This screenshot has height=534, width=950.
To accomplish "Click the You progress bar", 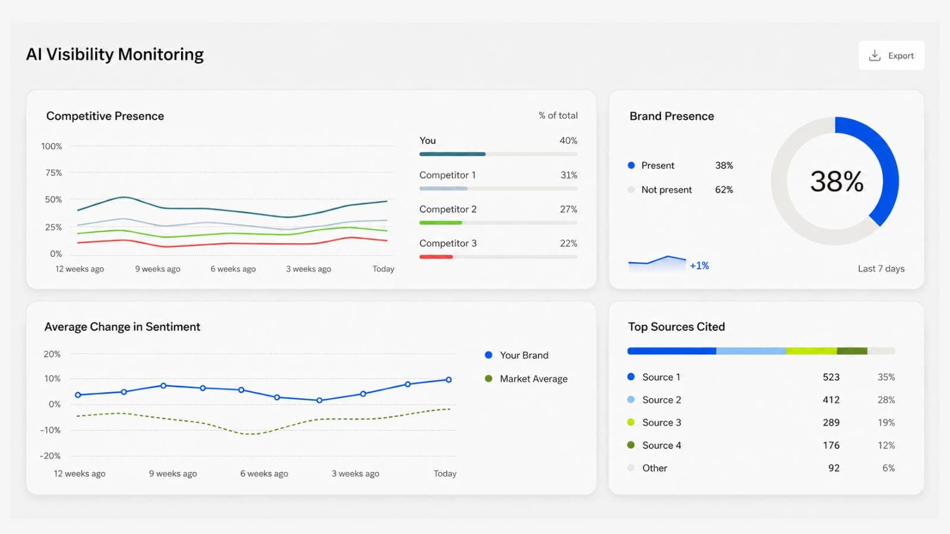I will pos(498,154).
